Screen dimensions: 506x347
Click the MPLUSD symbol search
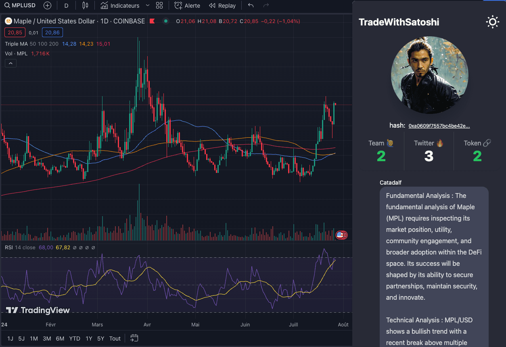pos(20,6)
